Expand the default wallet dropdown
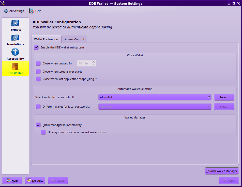The image size is (242, 187). [x=155, y=97]
